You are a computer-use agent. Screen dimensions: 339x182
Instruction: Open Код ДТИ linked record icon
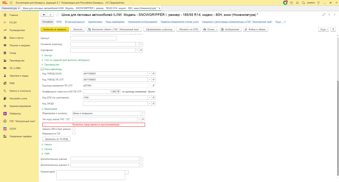154,98
